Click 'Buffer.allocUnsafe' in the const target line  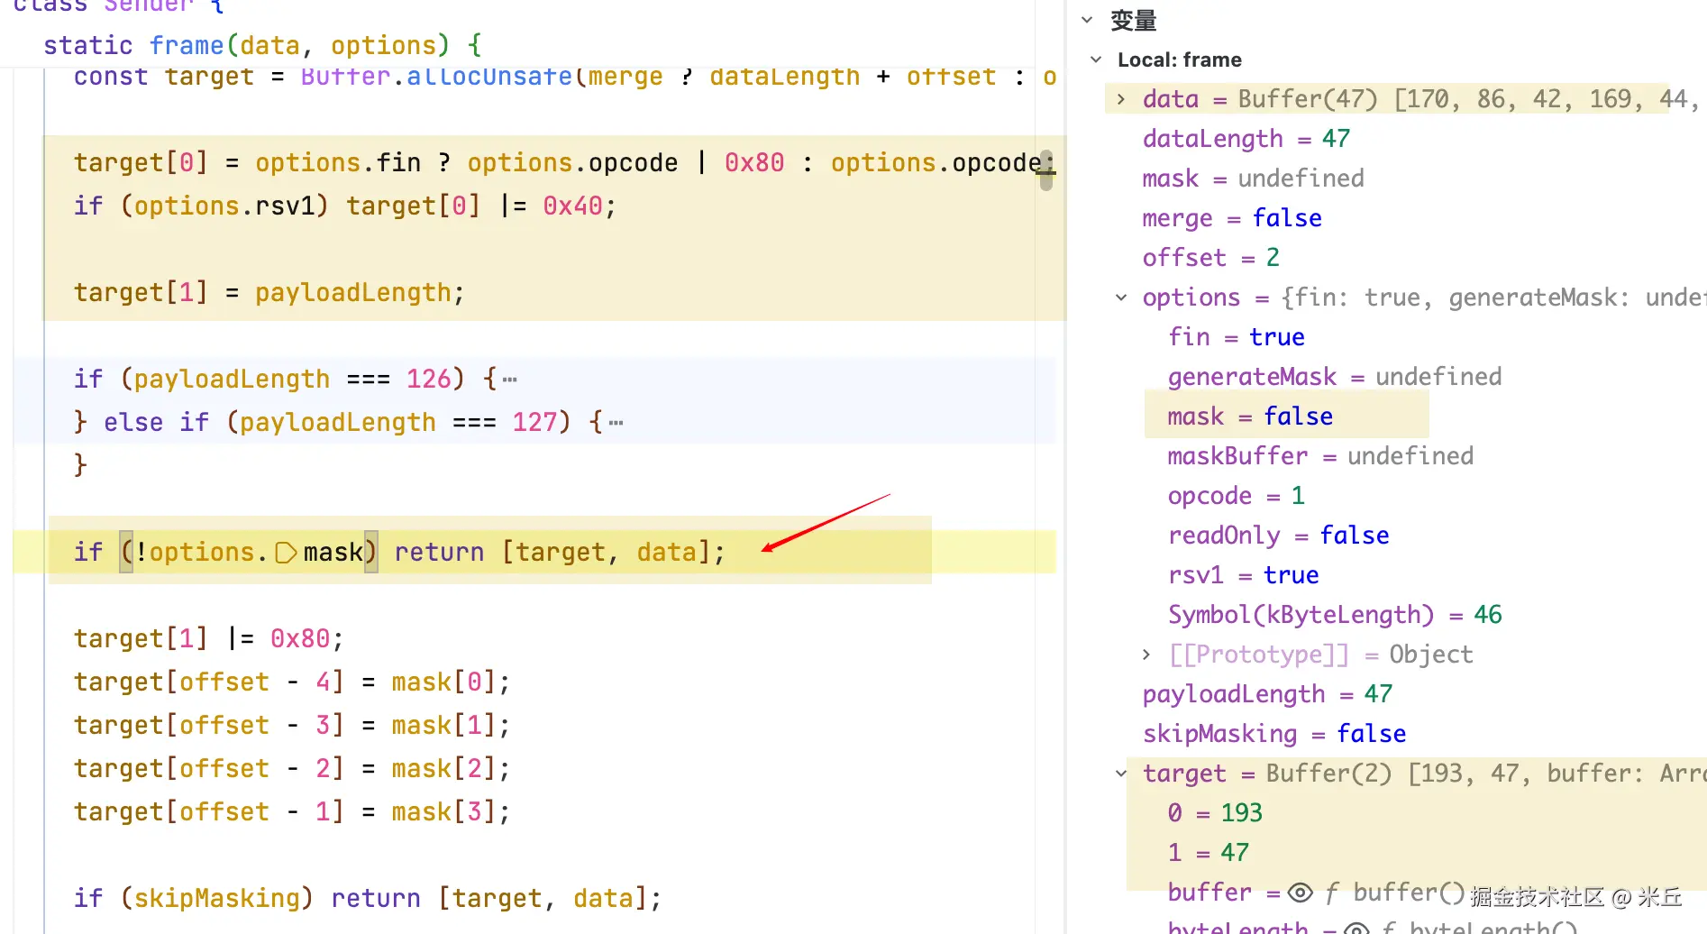pos(436,77)
